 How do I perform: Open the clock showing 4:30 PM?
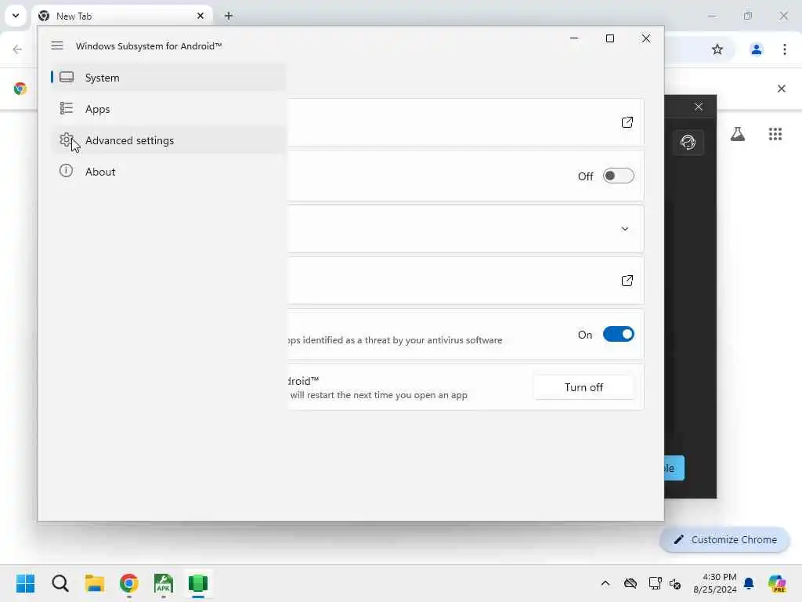pyautogui.click(x=714, y=583)
